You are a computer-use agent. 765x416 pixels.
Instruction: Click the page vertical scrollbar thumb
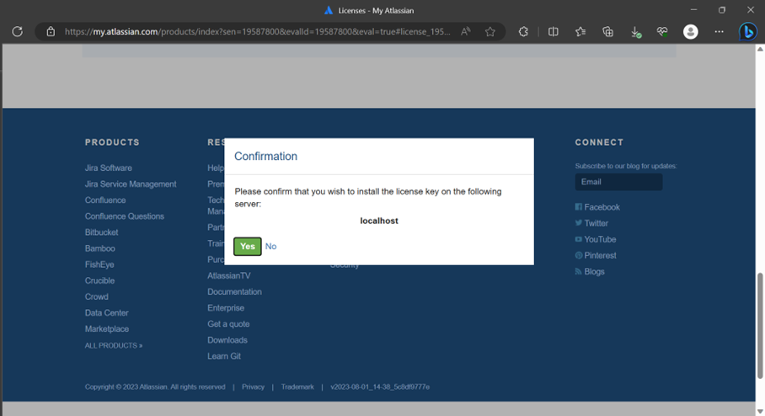click(x=760, y=326)
